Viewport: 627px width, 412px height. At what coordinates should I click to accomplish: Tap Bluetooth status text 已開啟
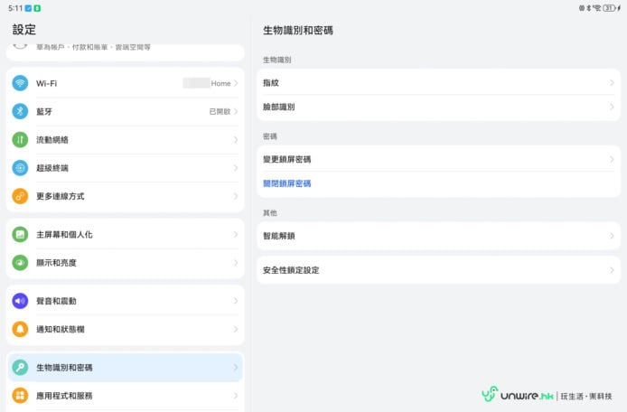point(219,111)
